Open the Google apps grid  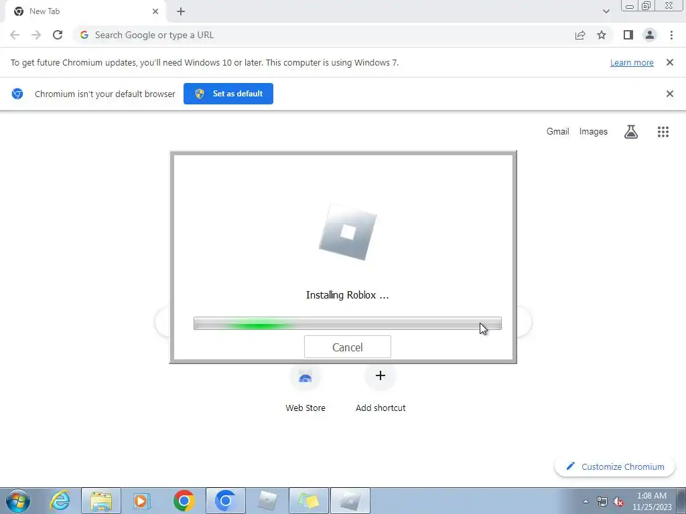pos(663,132)
